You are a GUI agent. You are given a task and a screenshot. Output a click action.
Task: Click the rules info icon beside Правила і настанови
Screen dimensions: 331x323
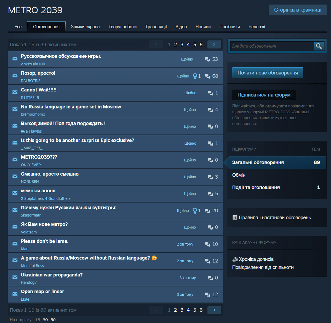click(x=235, y=218)
